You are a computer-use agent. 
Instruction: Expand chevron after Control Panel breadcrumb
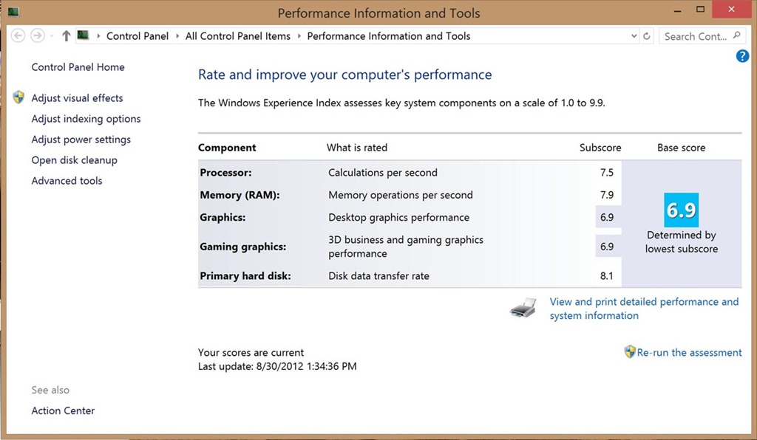coord(177,36)
